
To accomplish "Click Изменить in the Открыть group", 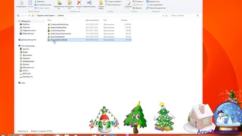I will pos(138,5).
